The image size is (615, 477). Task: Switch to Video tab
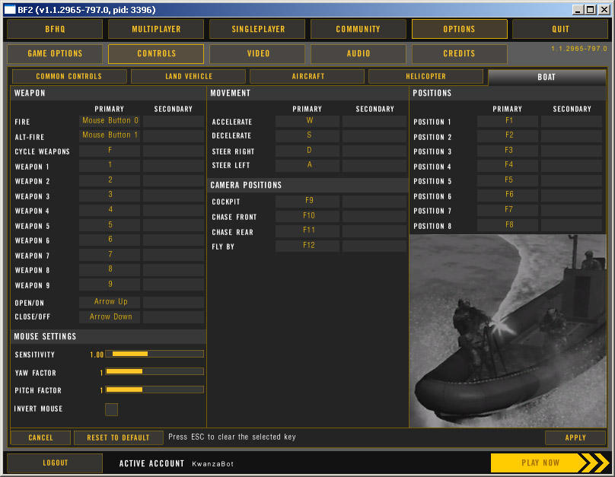[x=257, y=54]
